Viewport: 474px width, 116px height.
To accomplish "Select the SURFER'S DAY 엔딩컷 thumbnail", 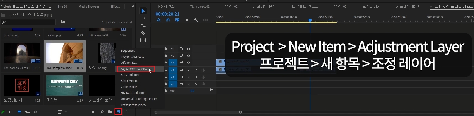I will 65,86.
